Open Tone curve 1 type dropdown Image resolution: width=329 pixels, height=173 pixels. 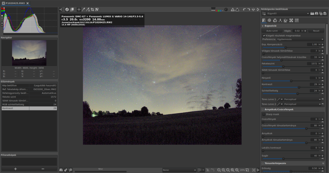(280, 99)
